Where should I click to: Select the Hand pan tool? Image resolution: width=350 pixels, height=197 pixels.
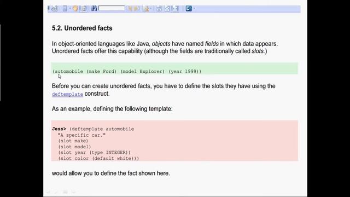coord(75,9)
